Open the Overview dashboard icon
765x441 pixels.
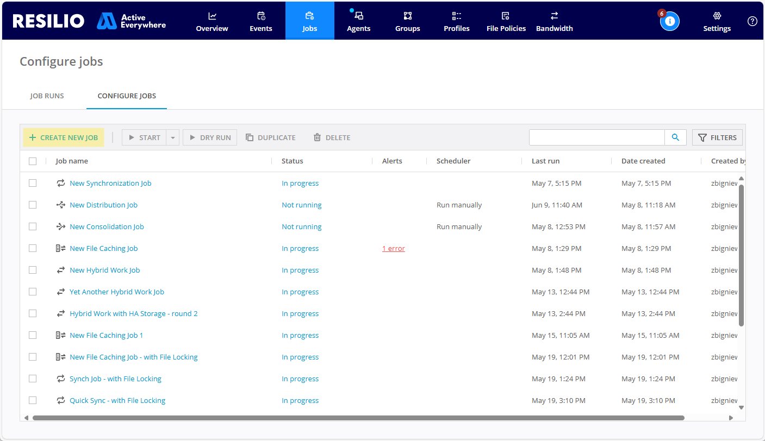pyautogui.click(x=212, y=16)
